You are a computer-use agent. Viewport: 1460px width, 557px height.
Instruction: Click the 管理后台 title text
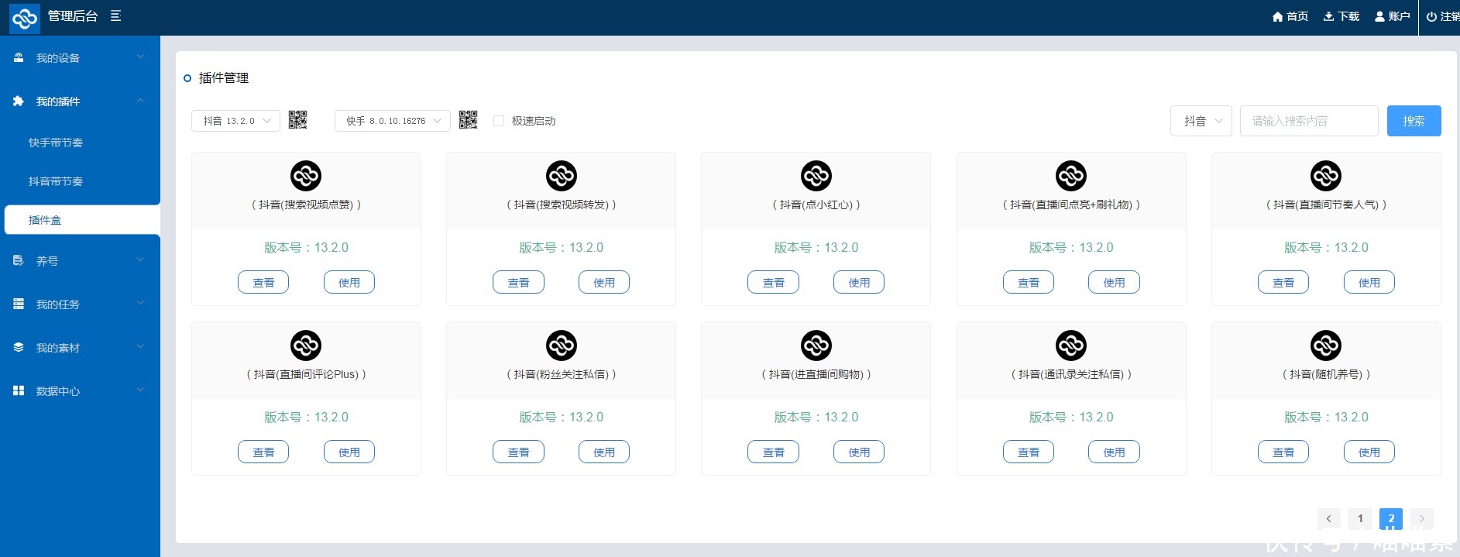pyautogui.click(x=73, y=16)
